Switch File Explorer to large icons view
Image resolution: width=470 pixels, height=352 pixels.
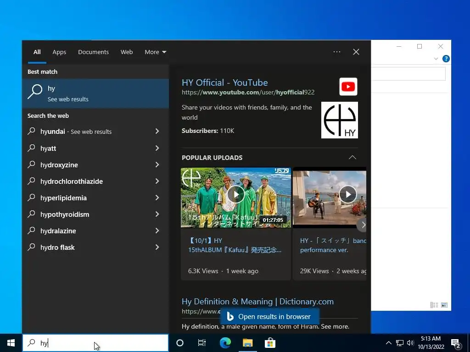pyautogui.click(x=444, y=305)
